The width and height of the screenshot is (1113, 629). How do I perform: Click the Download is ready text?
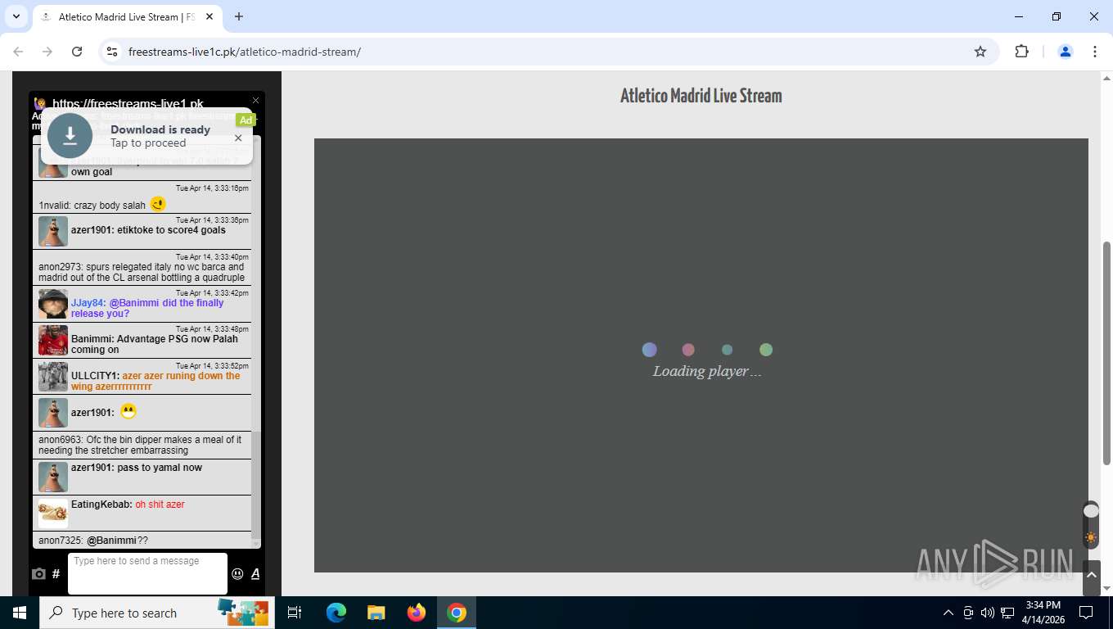(x=160, y=129)
